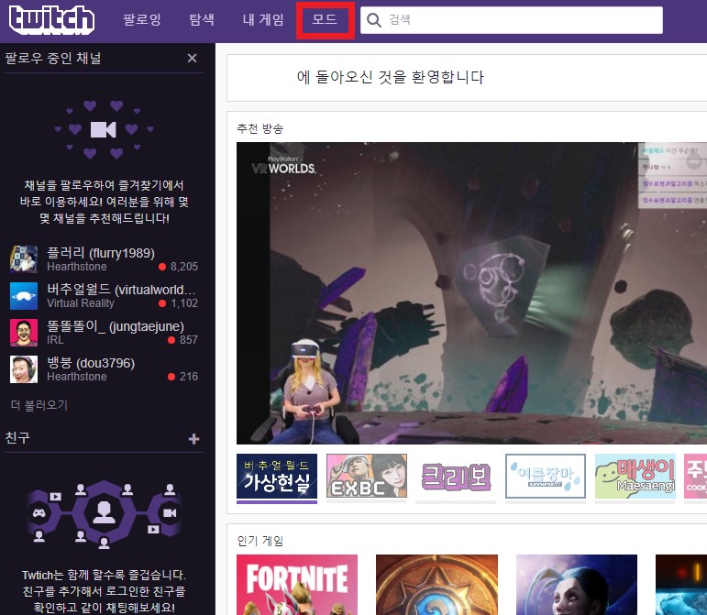707x615 pixels.
Task: Click the IRL category label
Action: pos(55,340)
